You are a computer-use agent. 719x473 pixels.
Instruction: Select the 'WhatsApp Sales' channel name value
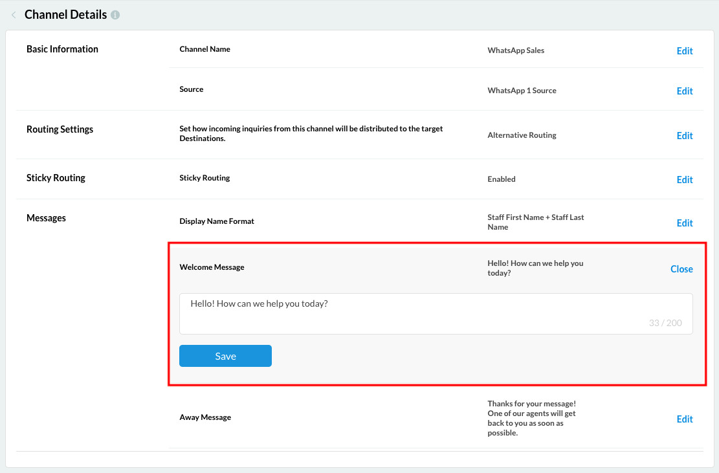coord(516,50)
